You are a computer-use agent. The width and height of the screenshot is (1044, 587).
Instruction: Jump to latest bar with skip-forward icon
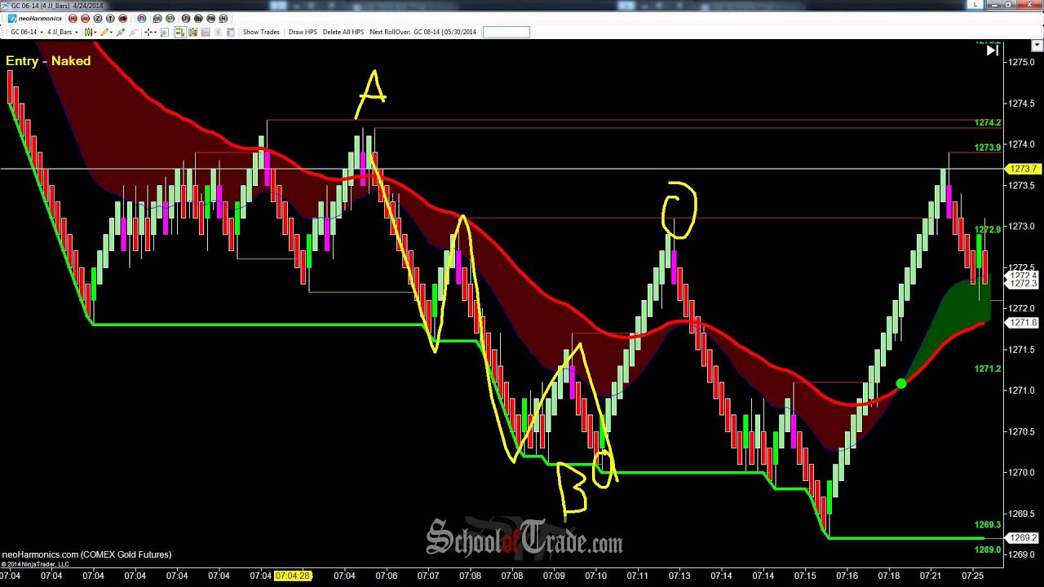[x=992, y=50]
